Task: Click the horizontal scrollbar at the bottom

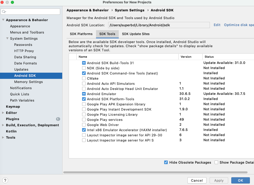Action: tap(155, 172)
